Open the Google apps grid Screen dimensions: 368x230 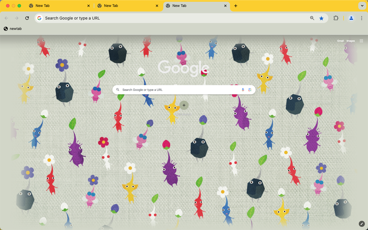tap(361, 41)
